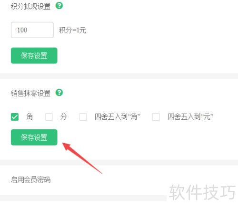
Task: Click the 积分=1元 unit text
Action: (72, 30)
